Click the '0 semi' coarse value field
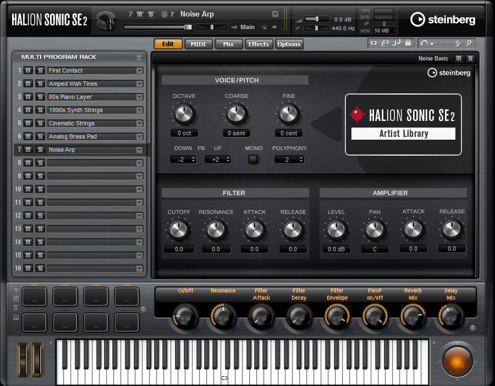Viewport: 495px width, 386px height. (x=237, y=133)
